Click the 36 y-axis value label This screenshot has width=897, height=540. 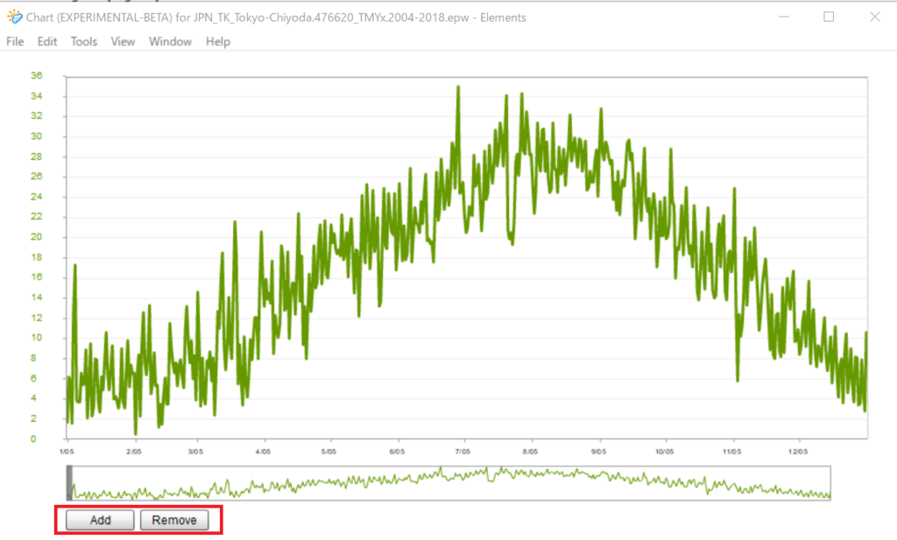tap(37, 75)
